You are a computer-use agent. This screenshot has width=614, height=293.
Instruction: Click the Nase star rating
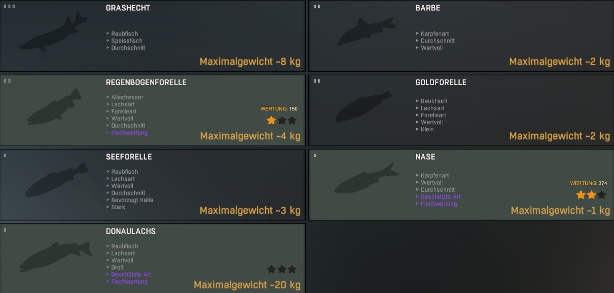(591, 195)
